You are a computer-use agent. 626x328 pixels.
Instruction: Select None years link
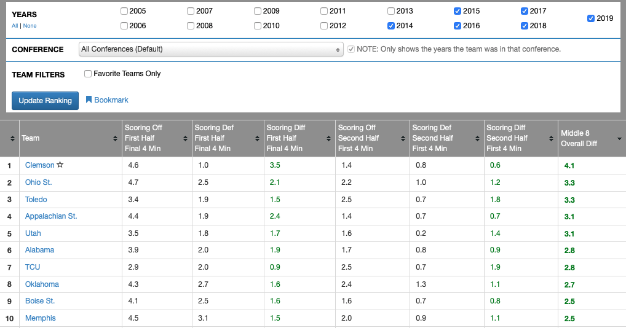(x=30, y=26)
